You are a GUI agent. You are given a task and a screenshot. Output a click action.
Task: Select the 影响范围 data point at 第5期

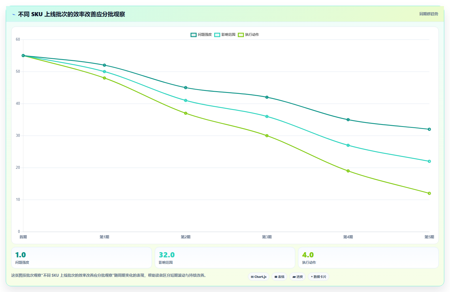coord(429,161)
